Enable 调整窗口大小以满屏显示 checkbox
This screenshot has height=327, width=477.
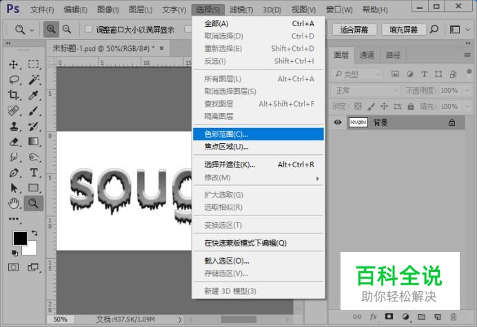coord(88,29)
